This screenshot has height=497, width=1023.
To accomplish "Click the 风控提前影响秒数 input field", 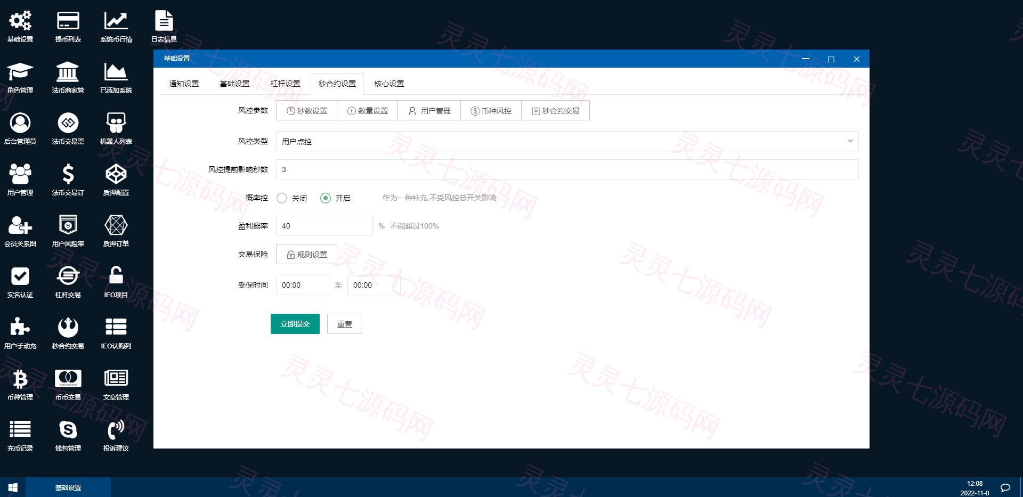I will coord(567,169).
